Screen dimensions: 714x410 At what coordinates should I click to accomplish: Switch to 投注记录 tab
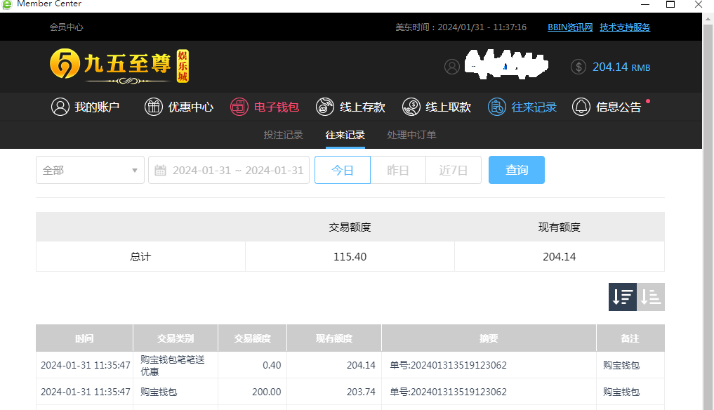point(283,135)
